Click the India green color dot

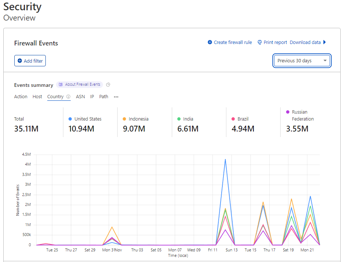pyautogui.click(x=179, y=119)
